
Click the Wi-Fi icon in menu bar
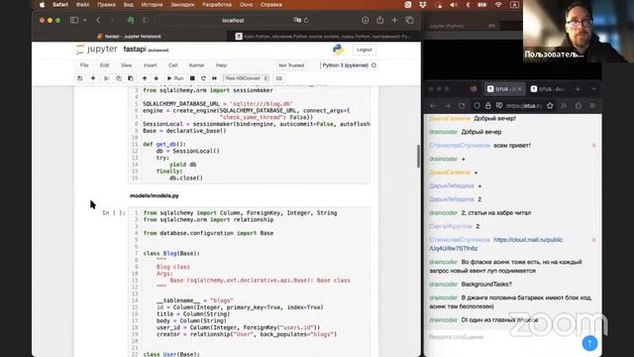[498, 5]
